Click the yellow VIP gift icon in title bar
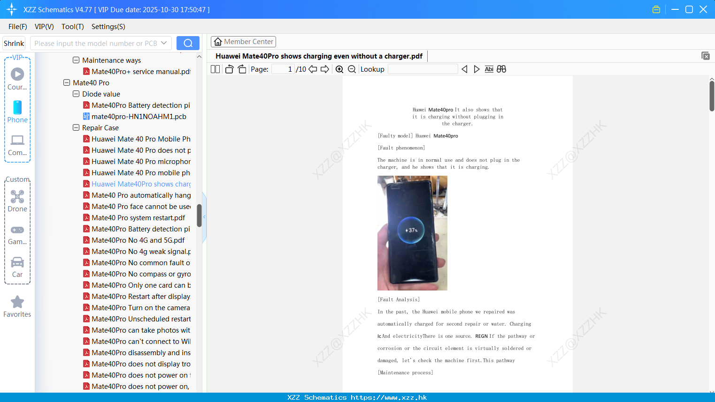715x402 pixels. coord(656,9)
